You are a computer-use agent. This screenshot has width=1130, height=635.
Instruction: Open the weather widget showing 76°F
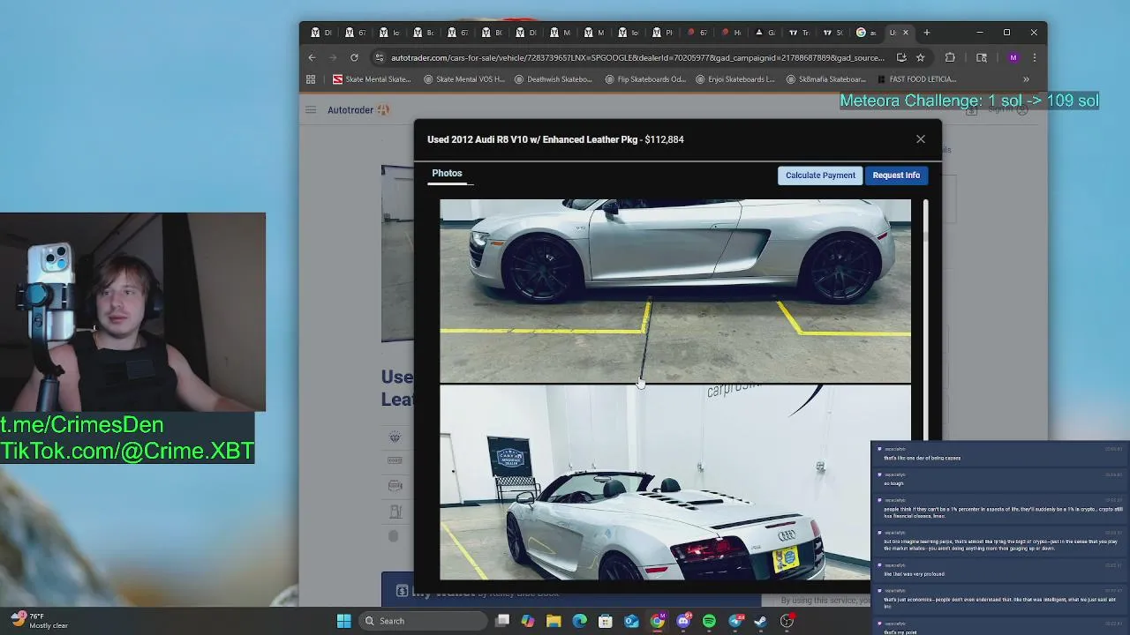(x=40, y=621)
